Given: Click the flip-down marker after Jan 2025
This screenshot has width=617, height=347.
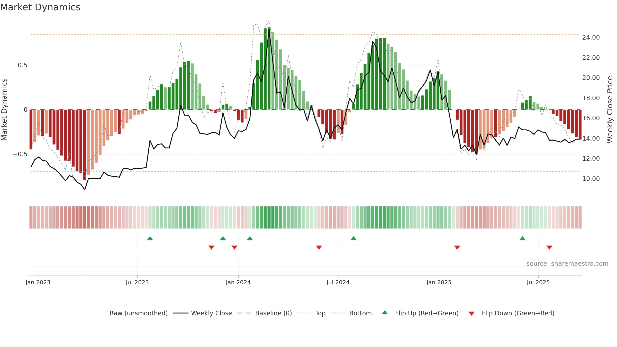Looking at the screenshot, I should (x=457, y=248).
